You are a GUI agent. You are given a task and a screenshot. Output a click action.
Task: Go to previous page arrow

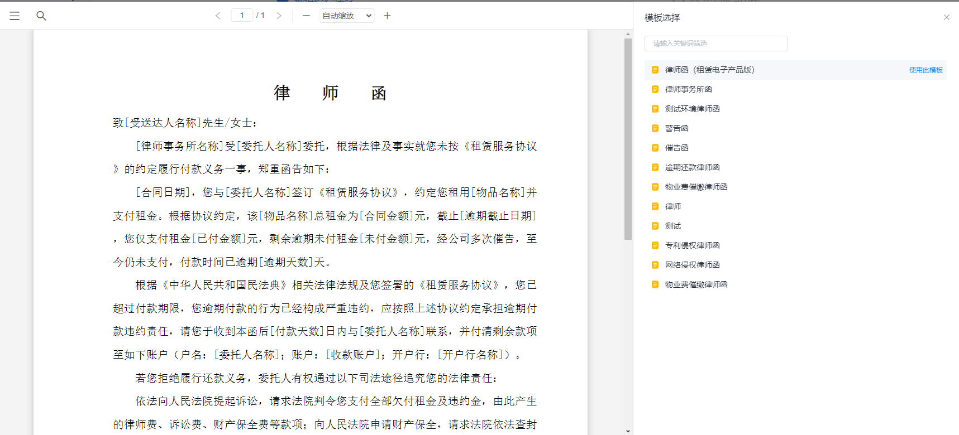(x=218, y=16)
